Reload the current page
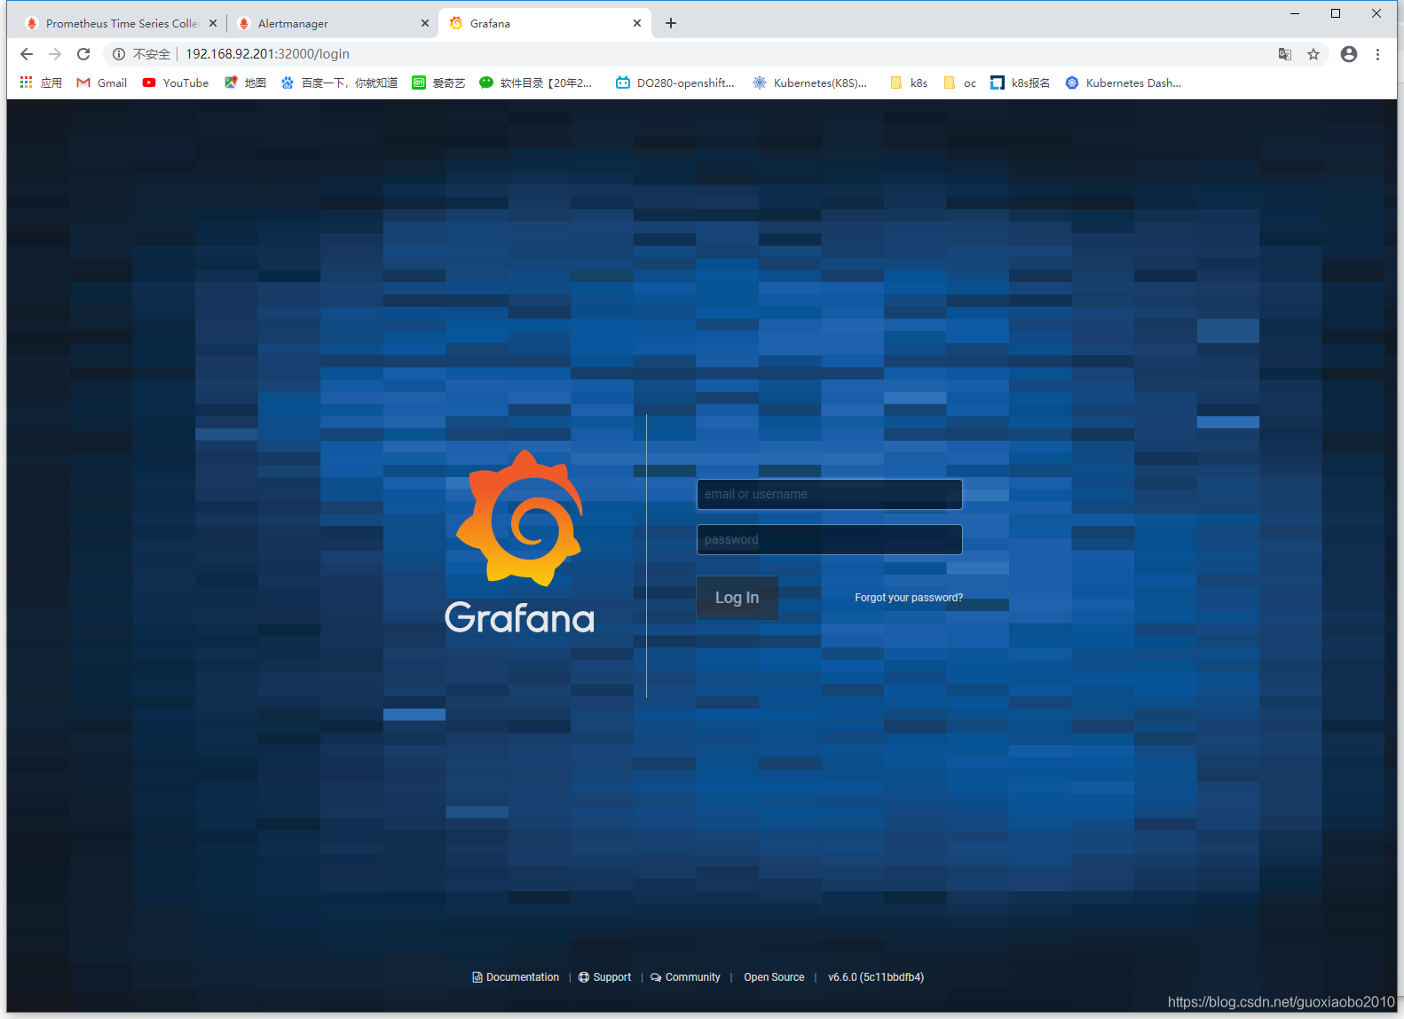 (x=83, y=54)
